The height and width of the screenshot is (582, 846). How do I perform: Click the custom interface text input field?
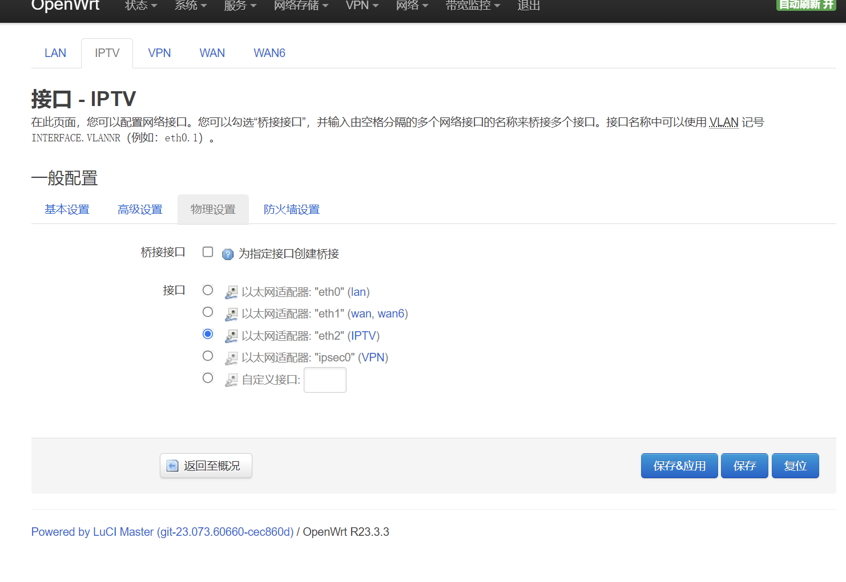click(324, 379)
